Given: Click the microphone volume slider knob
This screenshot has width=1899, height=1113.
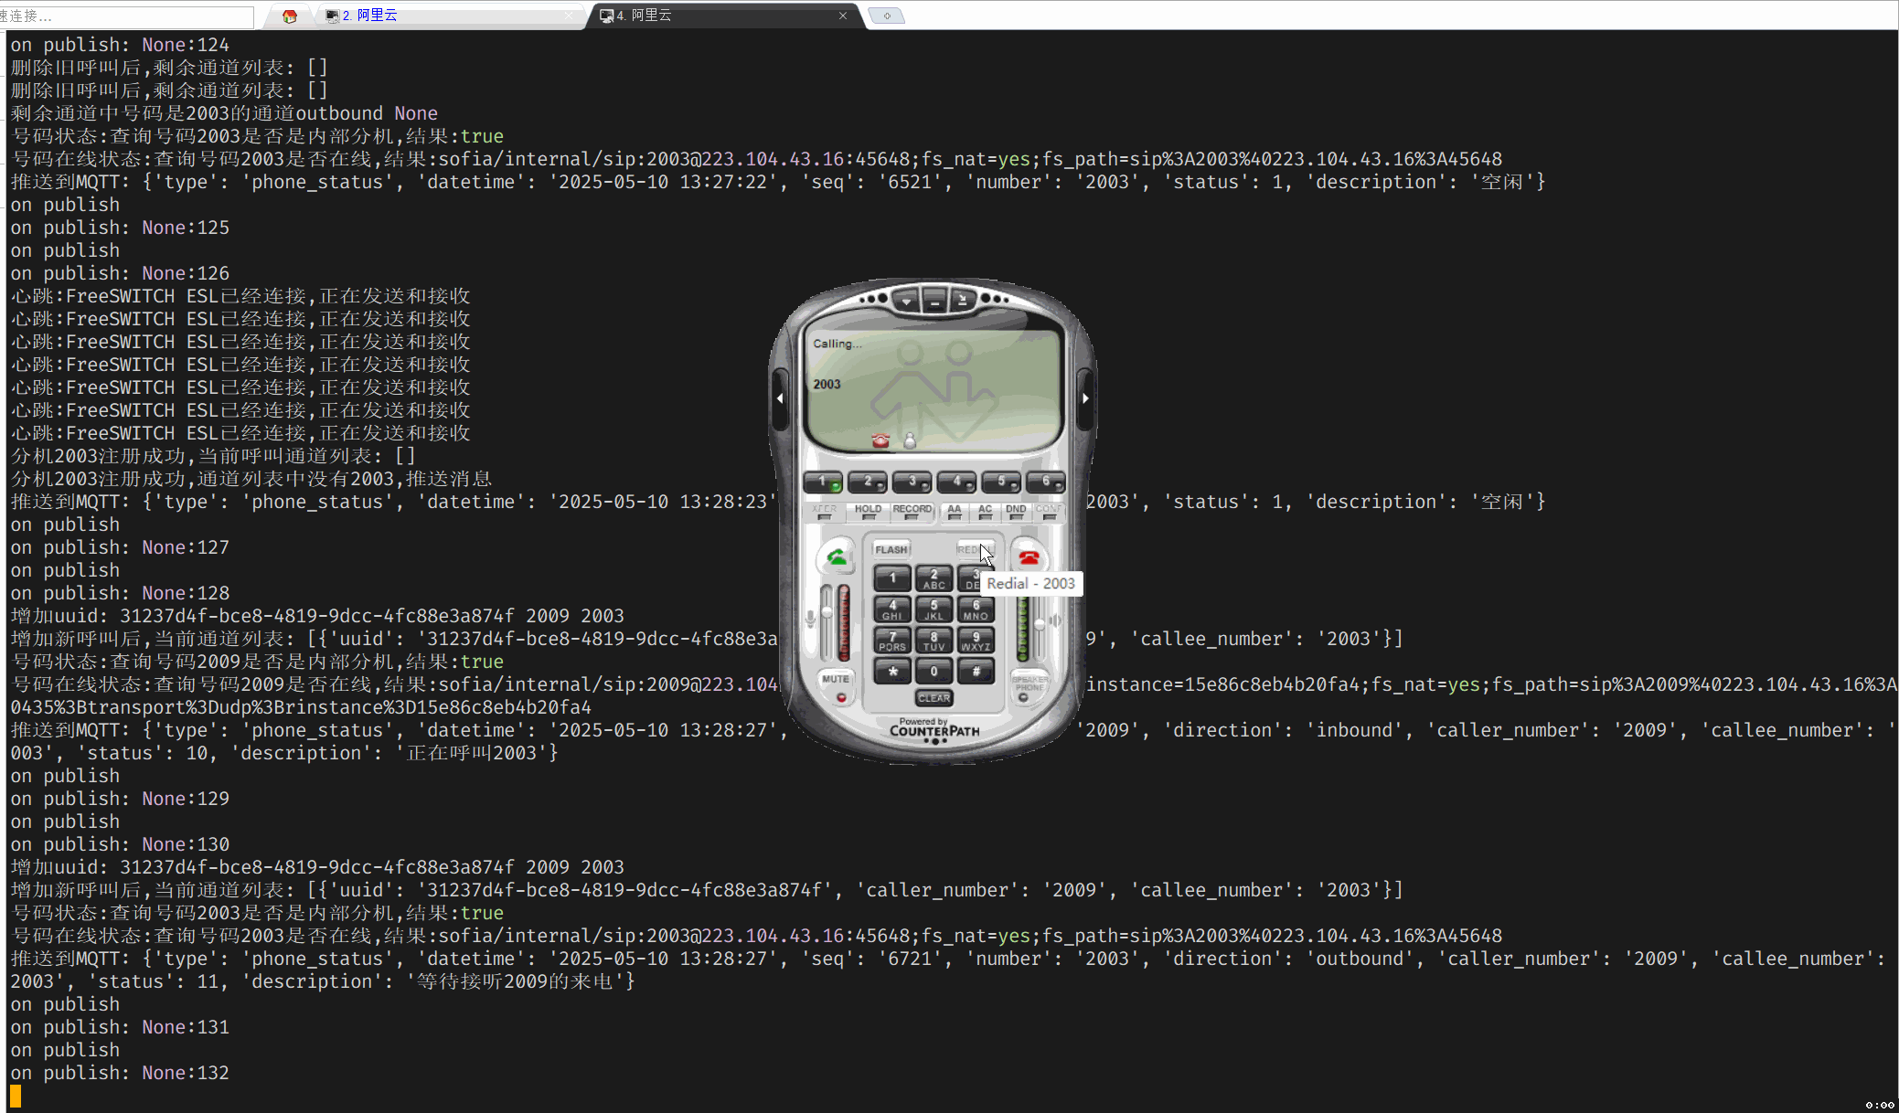Looking at the screenshot, I should [x=827, y=610].
